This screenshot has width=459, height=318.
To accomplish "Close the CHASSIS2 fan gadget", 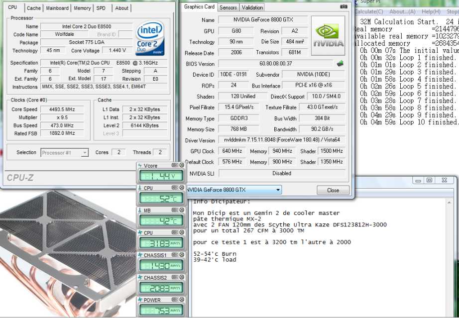I will [x=182, y=277].
